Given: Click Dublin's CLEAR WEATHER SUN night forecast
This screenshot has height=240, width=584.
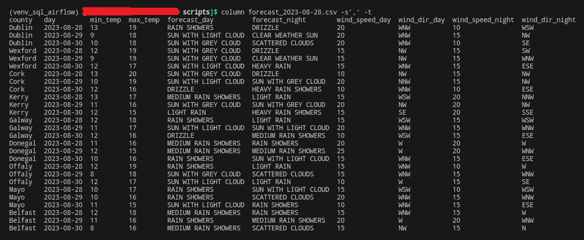Looking at the screenshot, I should pos(284,35).
